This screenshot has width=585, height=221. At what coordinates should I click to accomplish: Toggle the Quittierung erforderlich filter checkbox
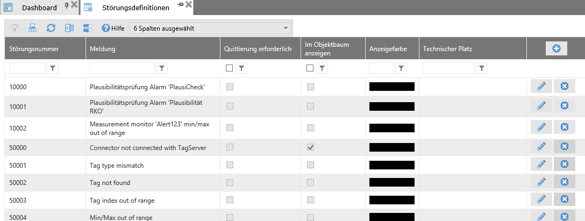coord(230,68)
